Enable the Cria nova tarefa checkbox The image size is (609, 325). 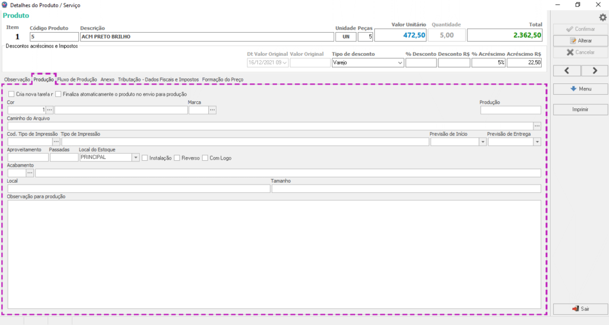(x=11, y=94)
